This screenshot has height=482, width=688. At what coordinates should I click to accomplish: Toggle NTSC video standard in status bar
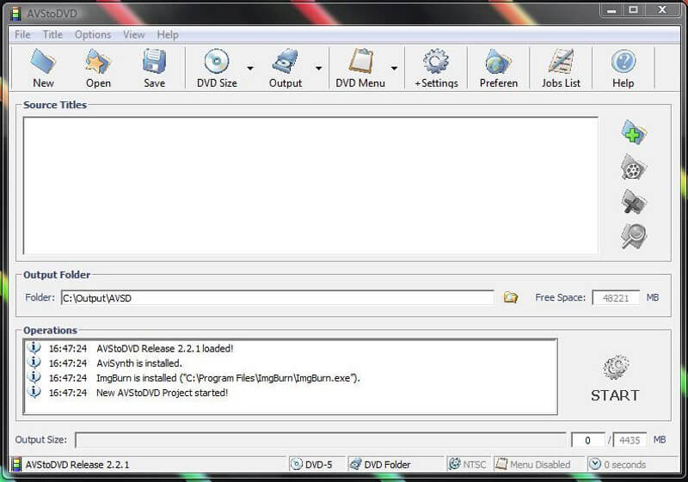click(x=467, y=465)
